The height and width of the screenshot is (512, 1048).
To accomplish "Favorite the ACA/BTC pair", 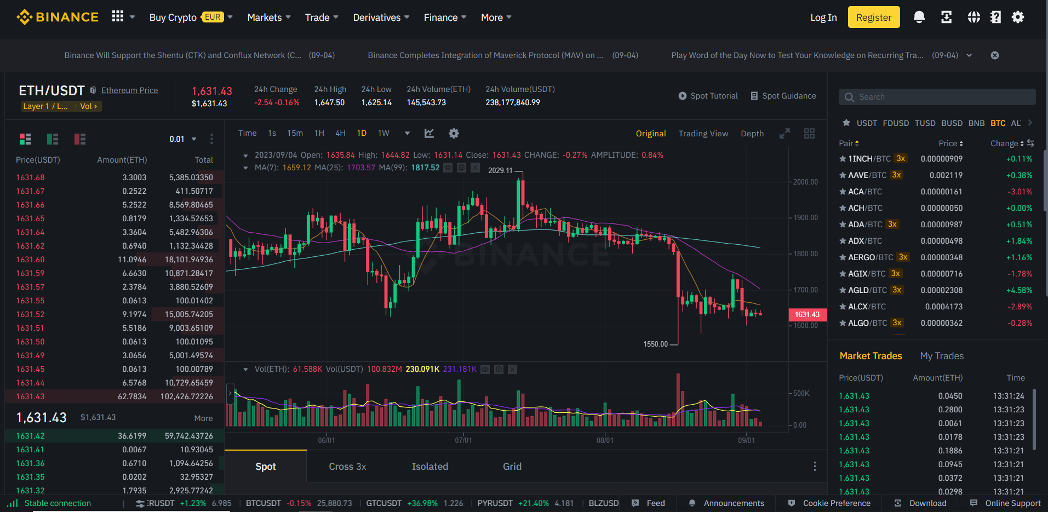I will tap(843, 192).
